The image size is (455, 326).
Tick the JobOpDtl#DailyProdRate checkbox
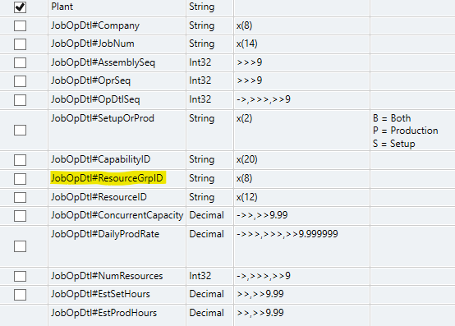[x=20, y=246]
